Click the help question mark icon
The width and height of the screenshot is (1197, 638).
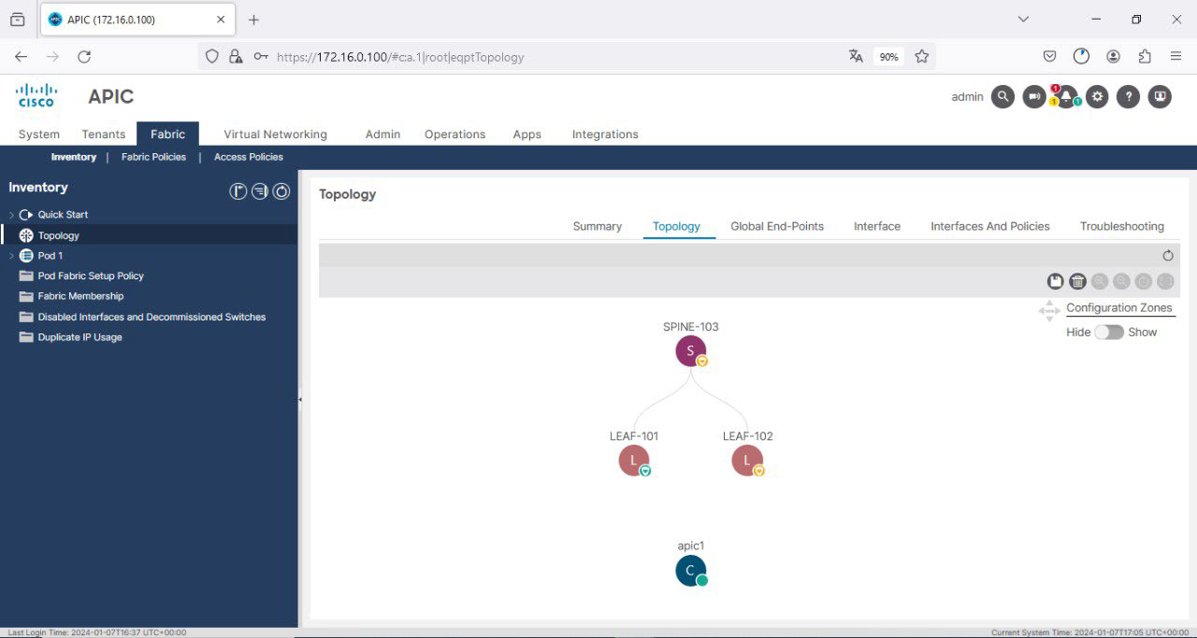[x=1128, y=96]
